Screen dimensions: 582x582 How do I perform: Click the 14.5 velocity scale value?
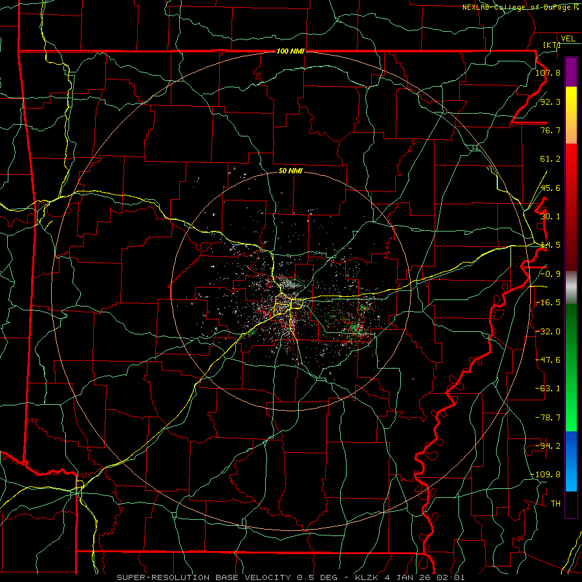(550, 245)
